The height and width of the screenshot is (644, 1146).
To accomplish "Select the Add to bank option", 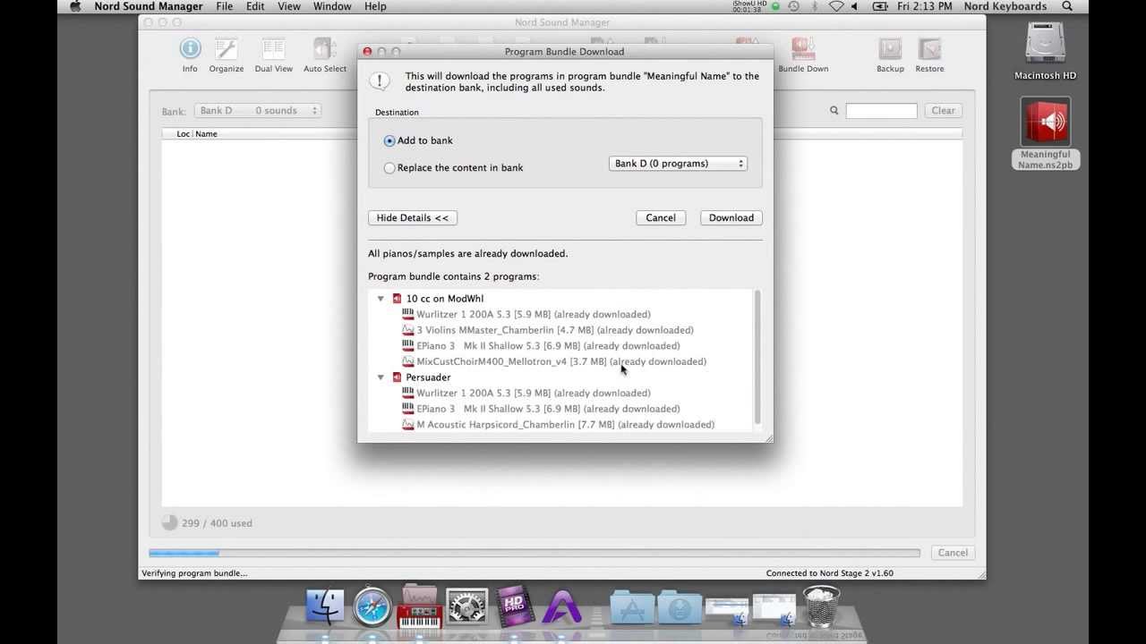I will (x=419, y=140).
